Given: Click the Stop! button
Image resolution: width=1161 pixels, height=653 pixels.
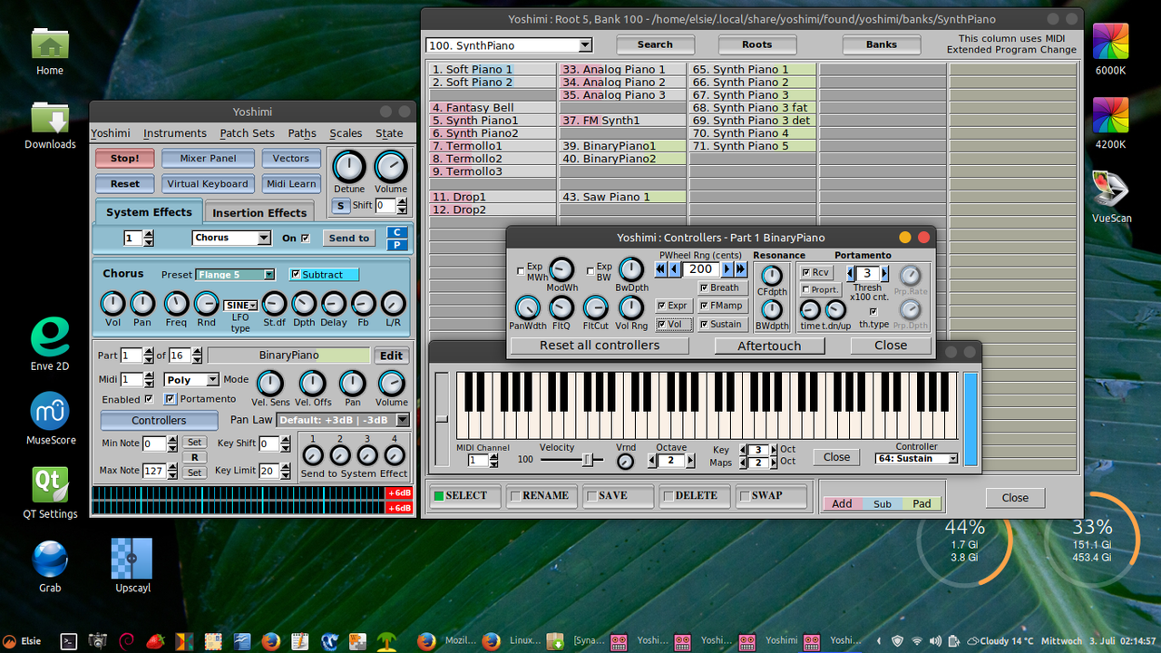Looking at the screenshot, I should point(125,158).
